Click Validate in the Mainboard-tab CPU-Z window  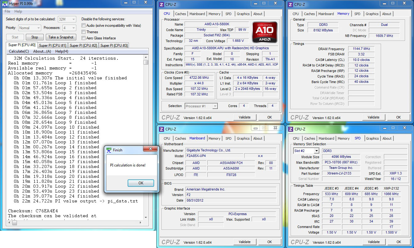coord(245,242)
